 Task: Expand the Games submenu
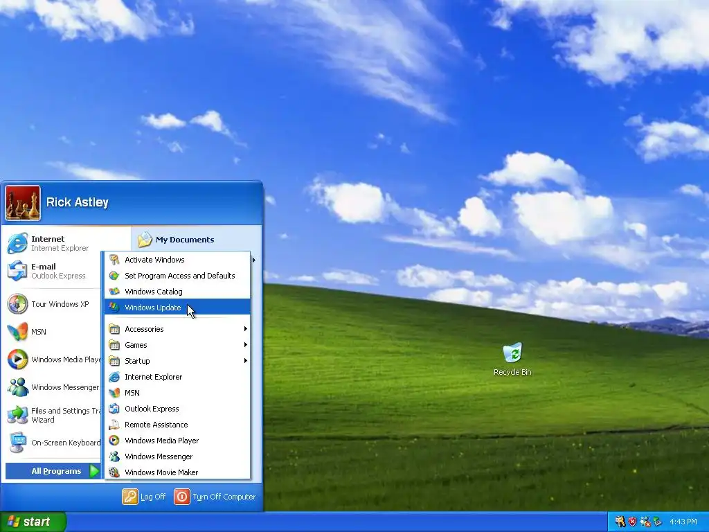tap(177, 345)
